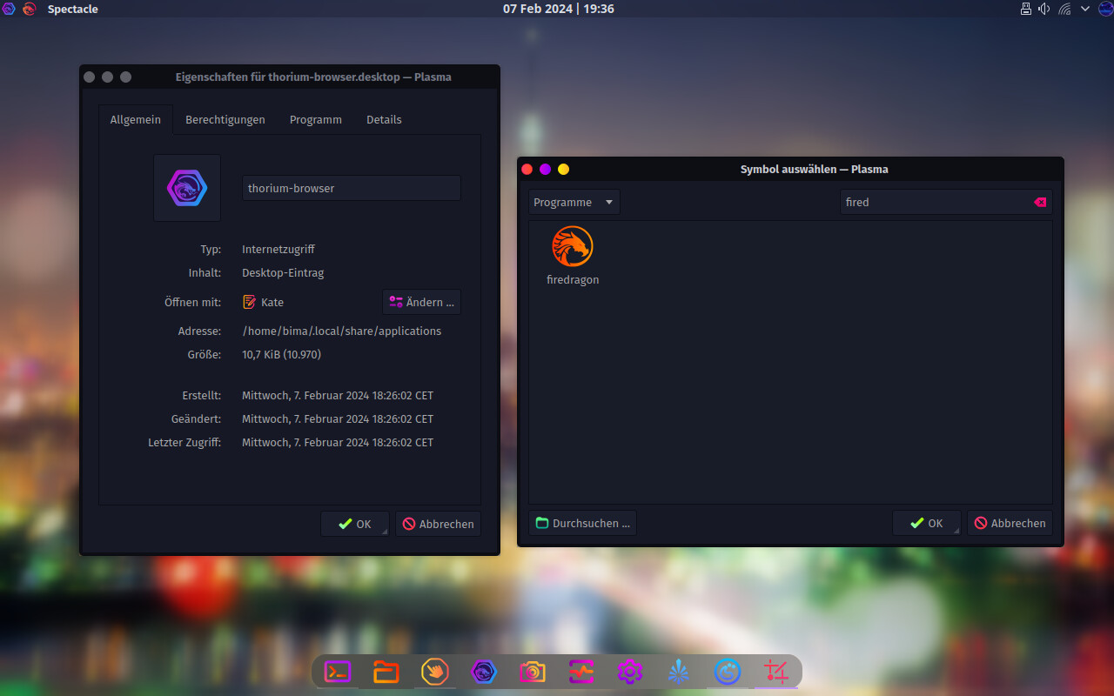Click the purple launcher icon in the top-left panel
The height and width of the screenshot is (696, 1114).
click(9, 9)
